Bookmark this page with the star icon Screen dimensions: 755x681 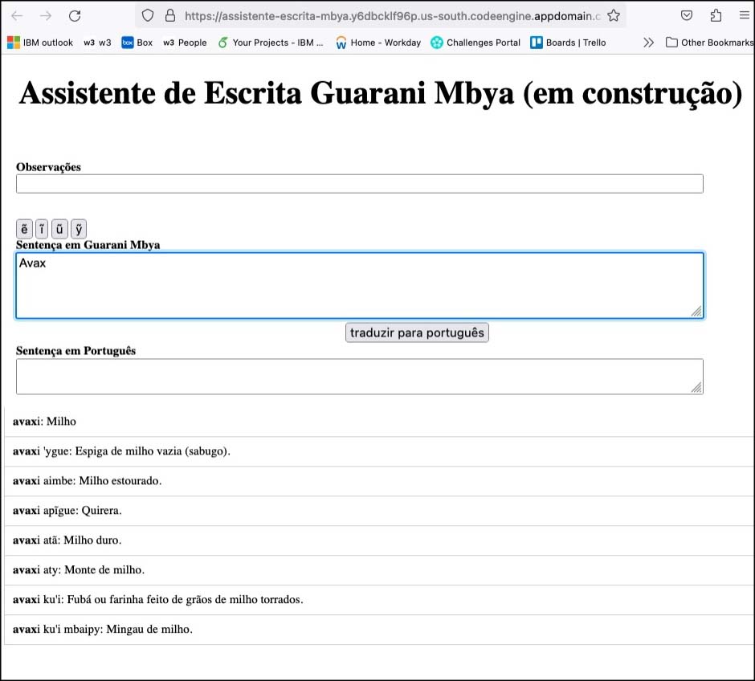614,16
